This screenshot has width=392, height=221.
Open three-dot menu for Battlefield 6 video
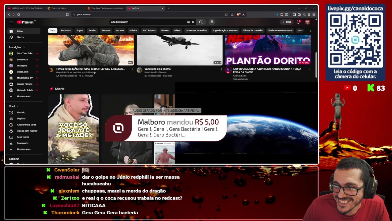pos(133,69)
